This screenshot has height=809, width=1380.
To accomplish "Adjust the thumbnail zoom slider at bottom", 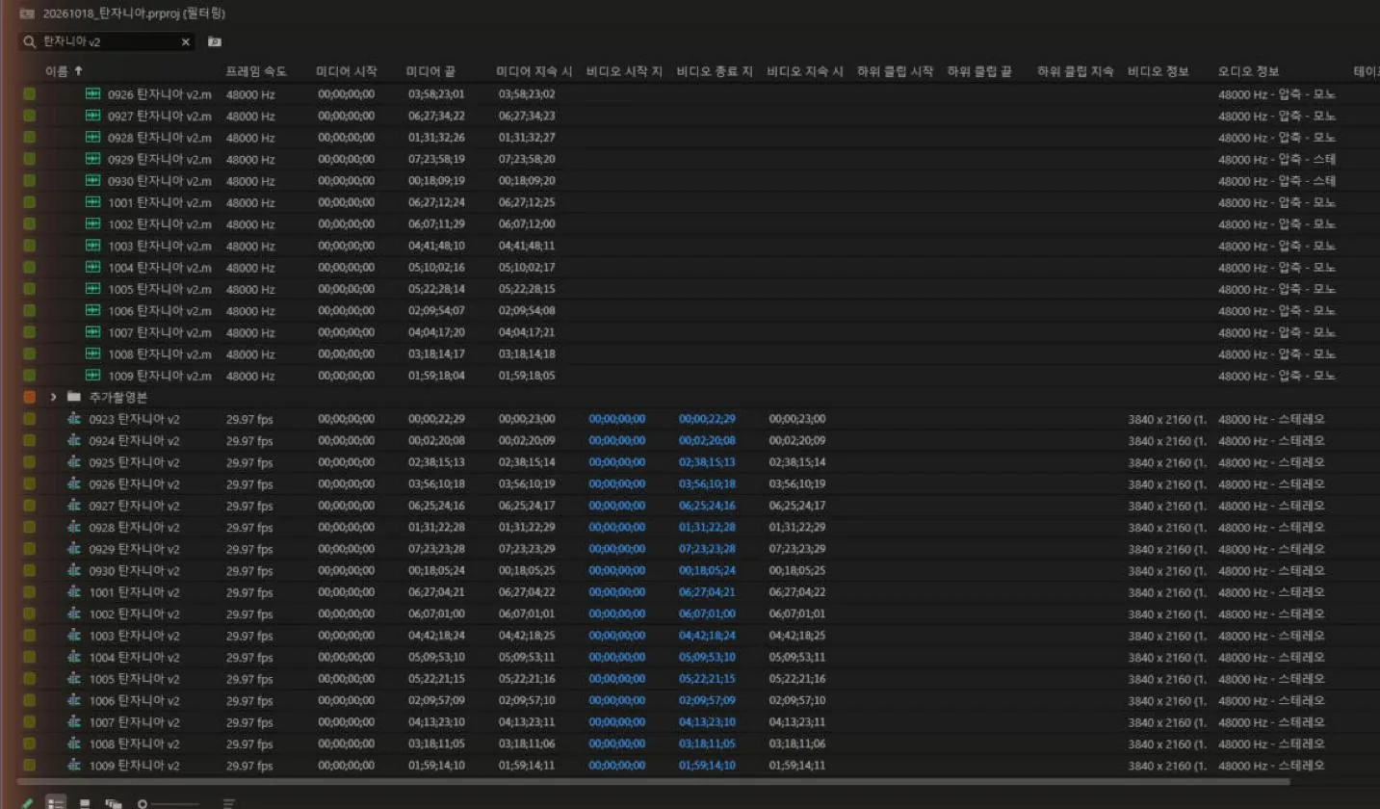I will (169, 803).
